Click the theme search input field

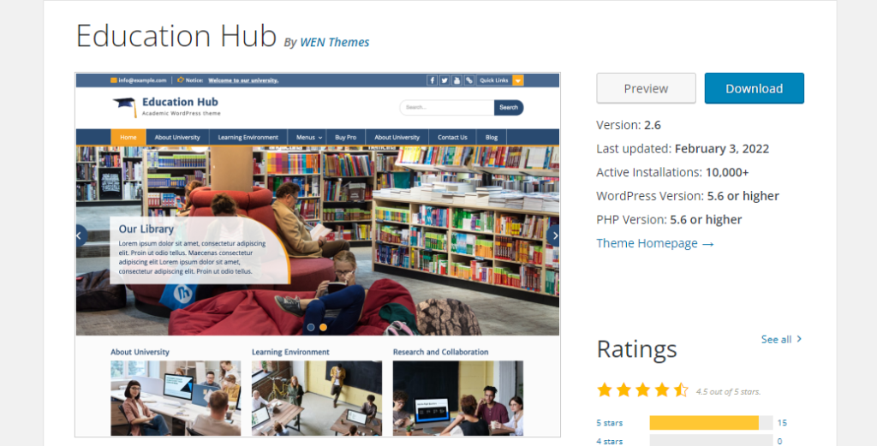click(446, 107)
